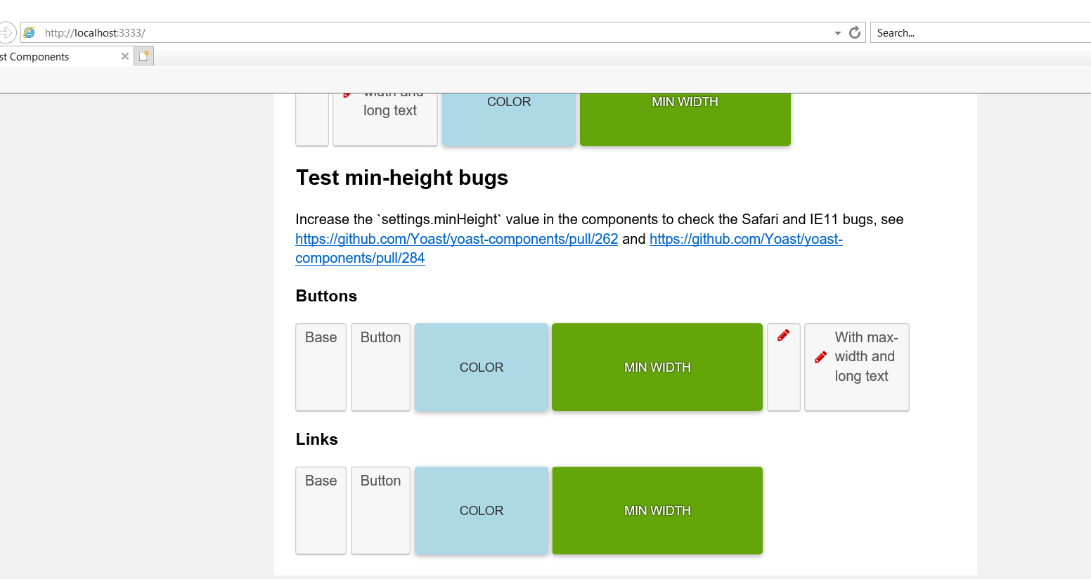
Task: Click the Search... input box
Action: pos(981,32)
